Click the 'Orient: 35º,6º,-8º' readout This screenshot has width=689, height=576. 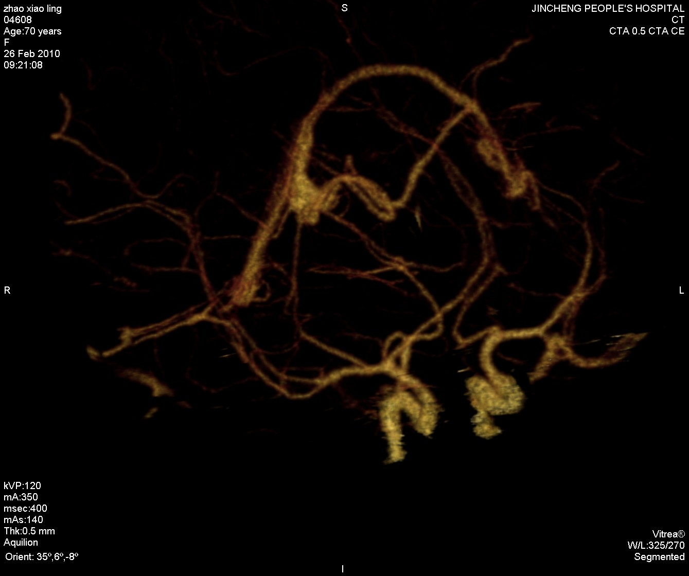[x=42, y=556]
